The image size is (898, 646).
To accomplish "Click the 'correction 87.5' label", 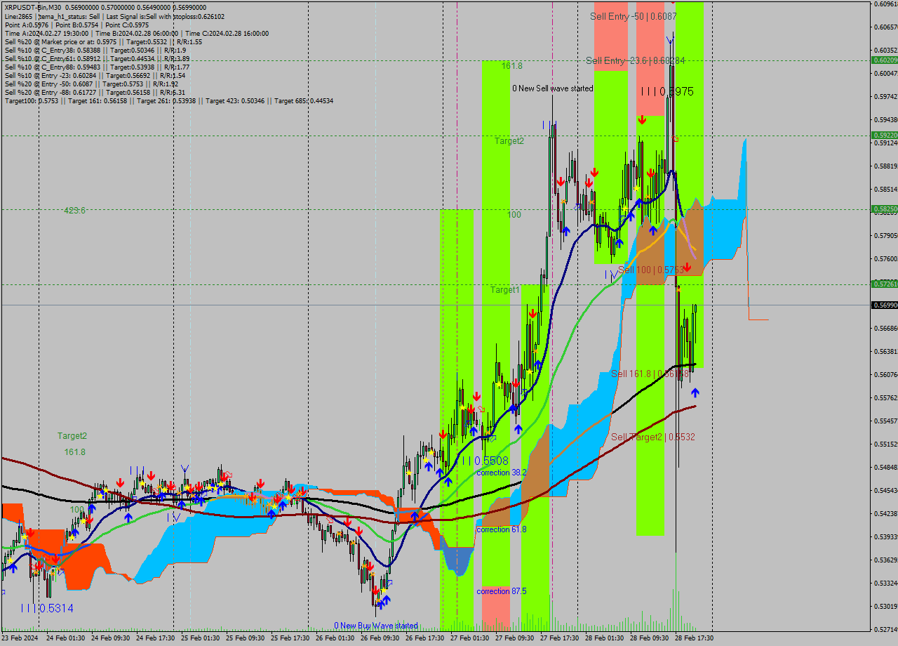I will pyautogui.click(x=501, y=591).
